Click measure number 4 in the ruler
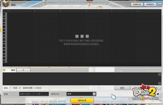Screen dimensions: 163x105 tap(86, 11)
